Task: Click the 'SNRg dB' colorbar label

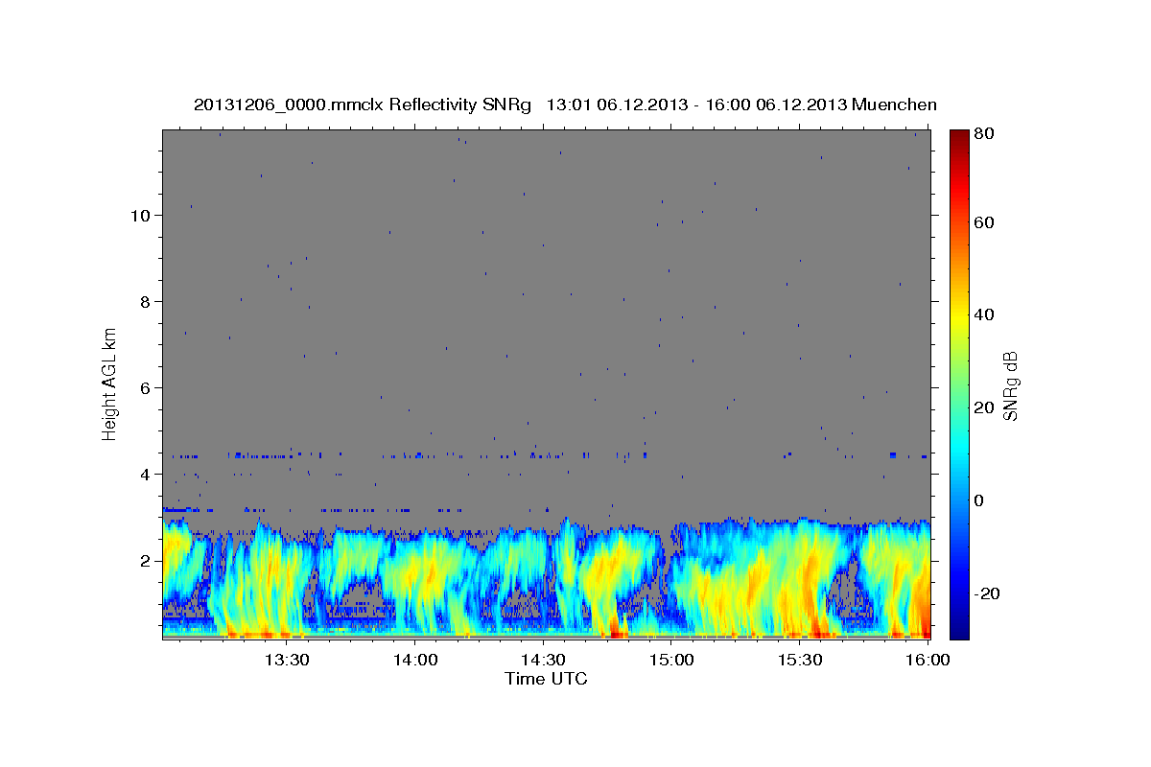Action: coord(1010,386)
